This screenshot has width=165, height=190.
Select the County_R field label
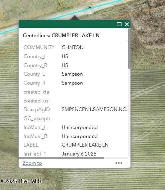[35, 83]
